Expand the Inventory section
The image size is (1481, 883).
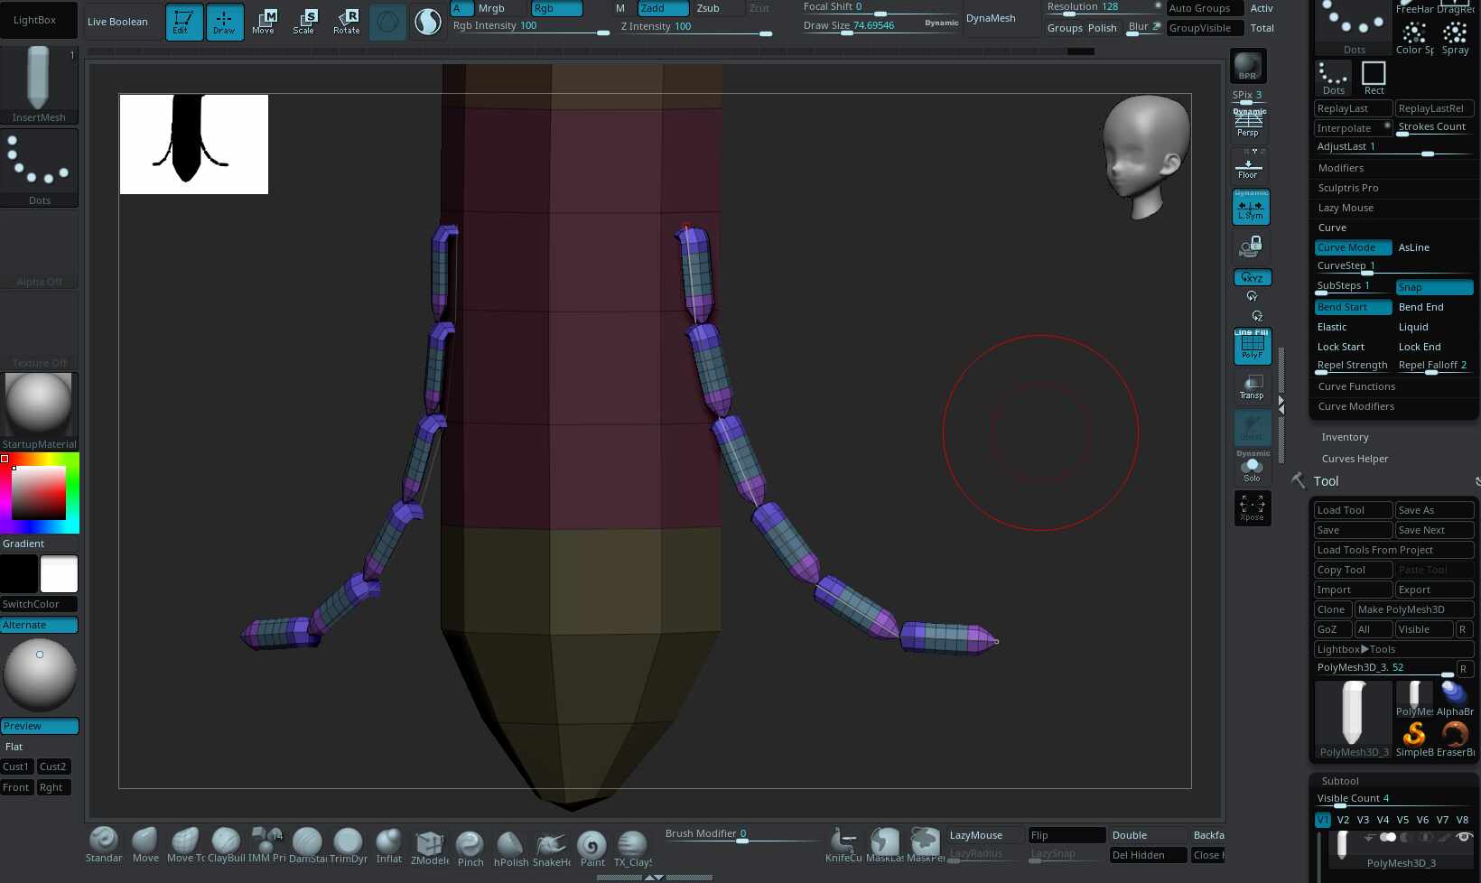click(x=1345, y=437)
